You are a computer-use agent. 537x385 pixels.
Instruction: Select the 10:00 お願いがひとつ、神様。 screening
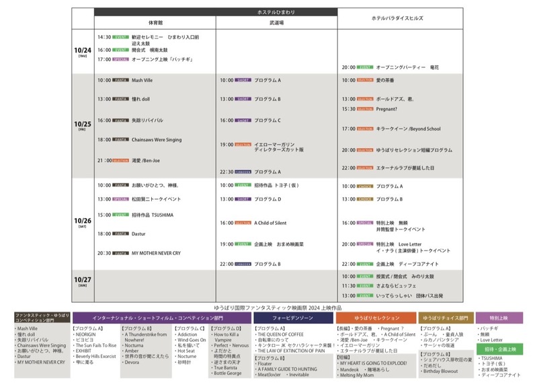(138, 186)
